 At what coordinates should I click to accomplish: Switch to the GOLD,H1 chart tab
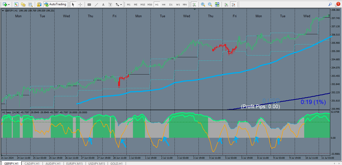click(116, 163)
